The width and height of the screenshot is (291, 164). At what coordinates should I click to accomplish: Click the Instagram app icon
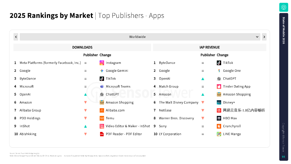pyautogui.click(x=102, y=63)
